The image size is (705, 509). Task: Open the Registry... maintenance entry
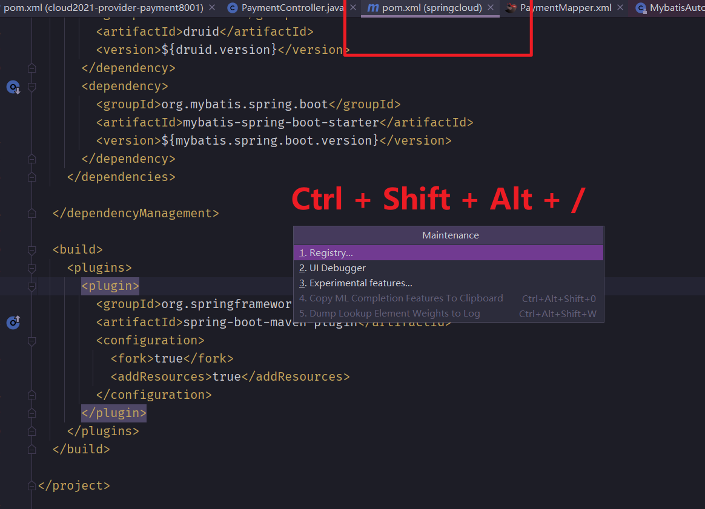pos(448,252)
